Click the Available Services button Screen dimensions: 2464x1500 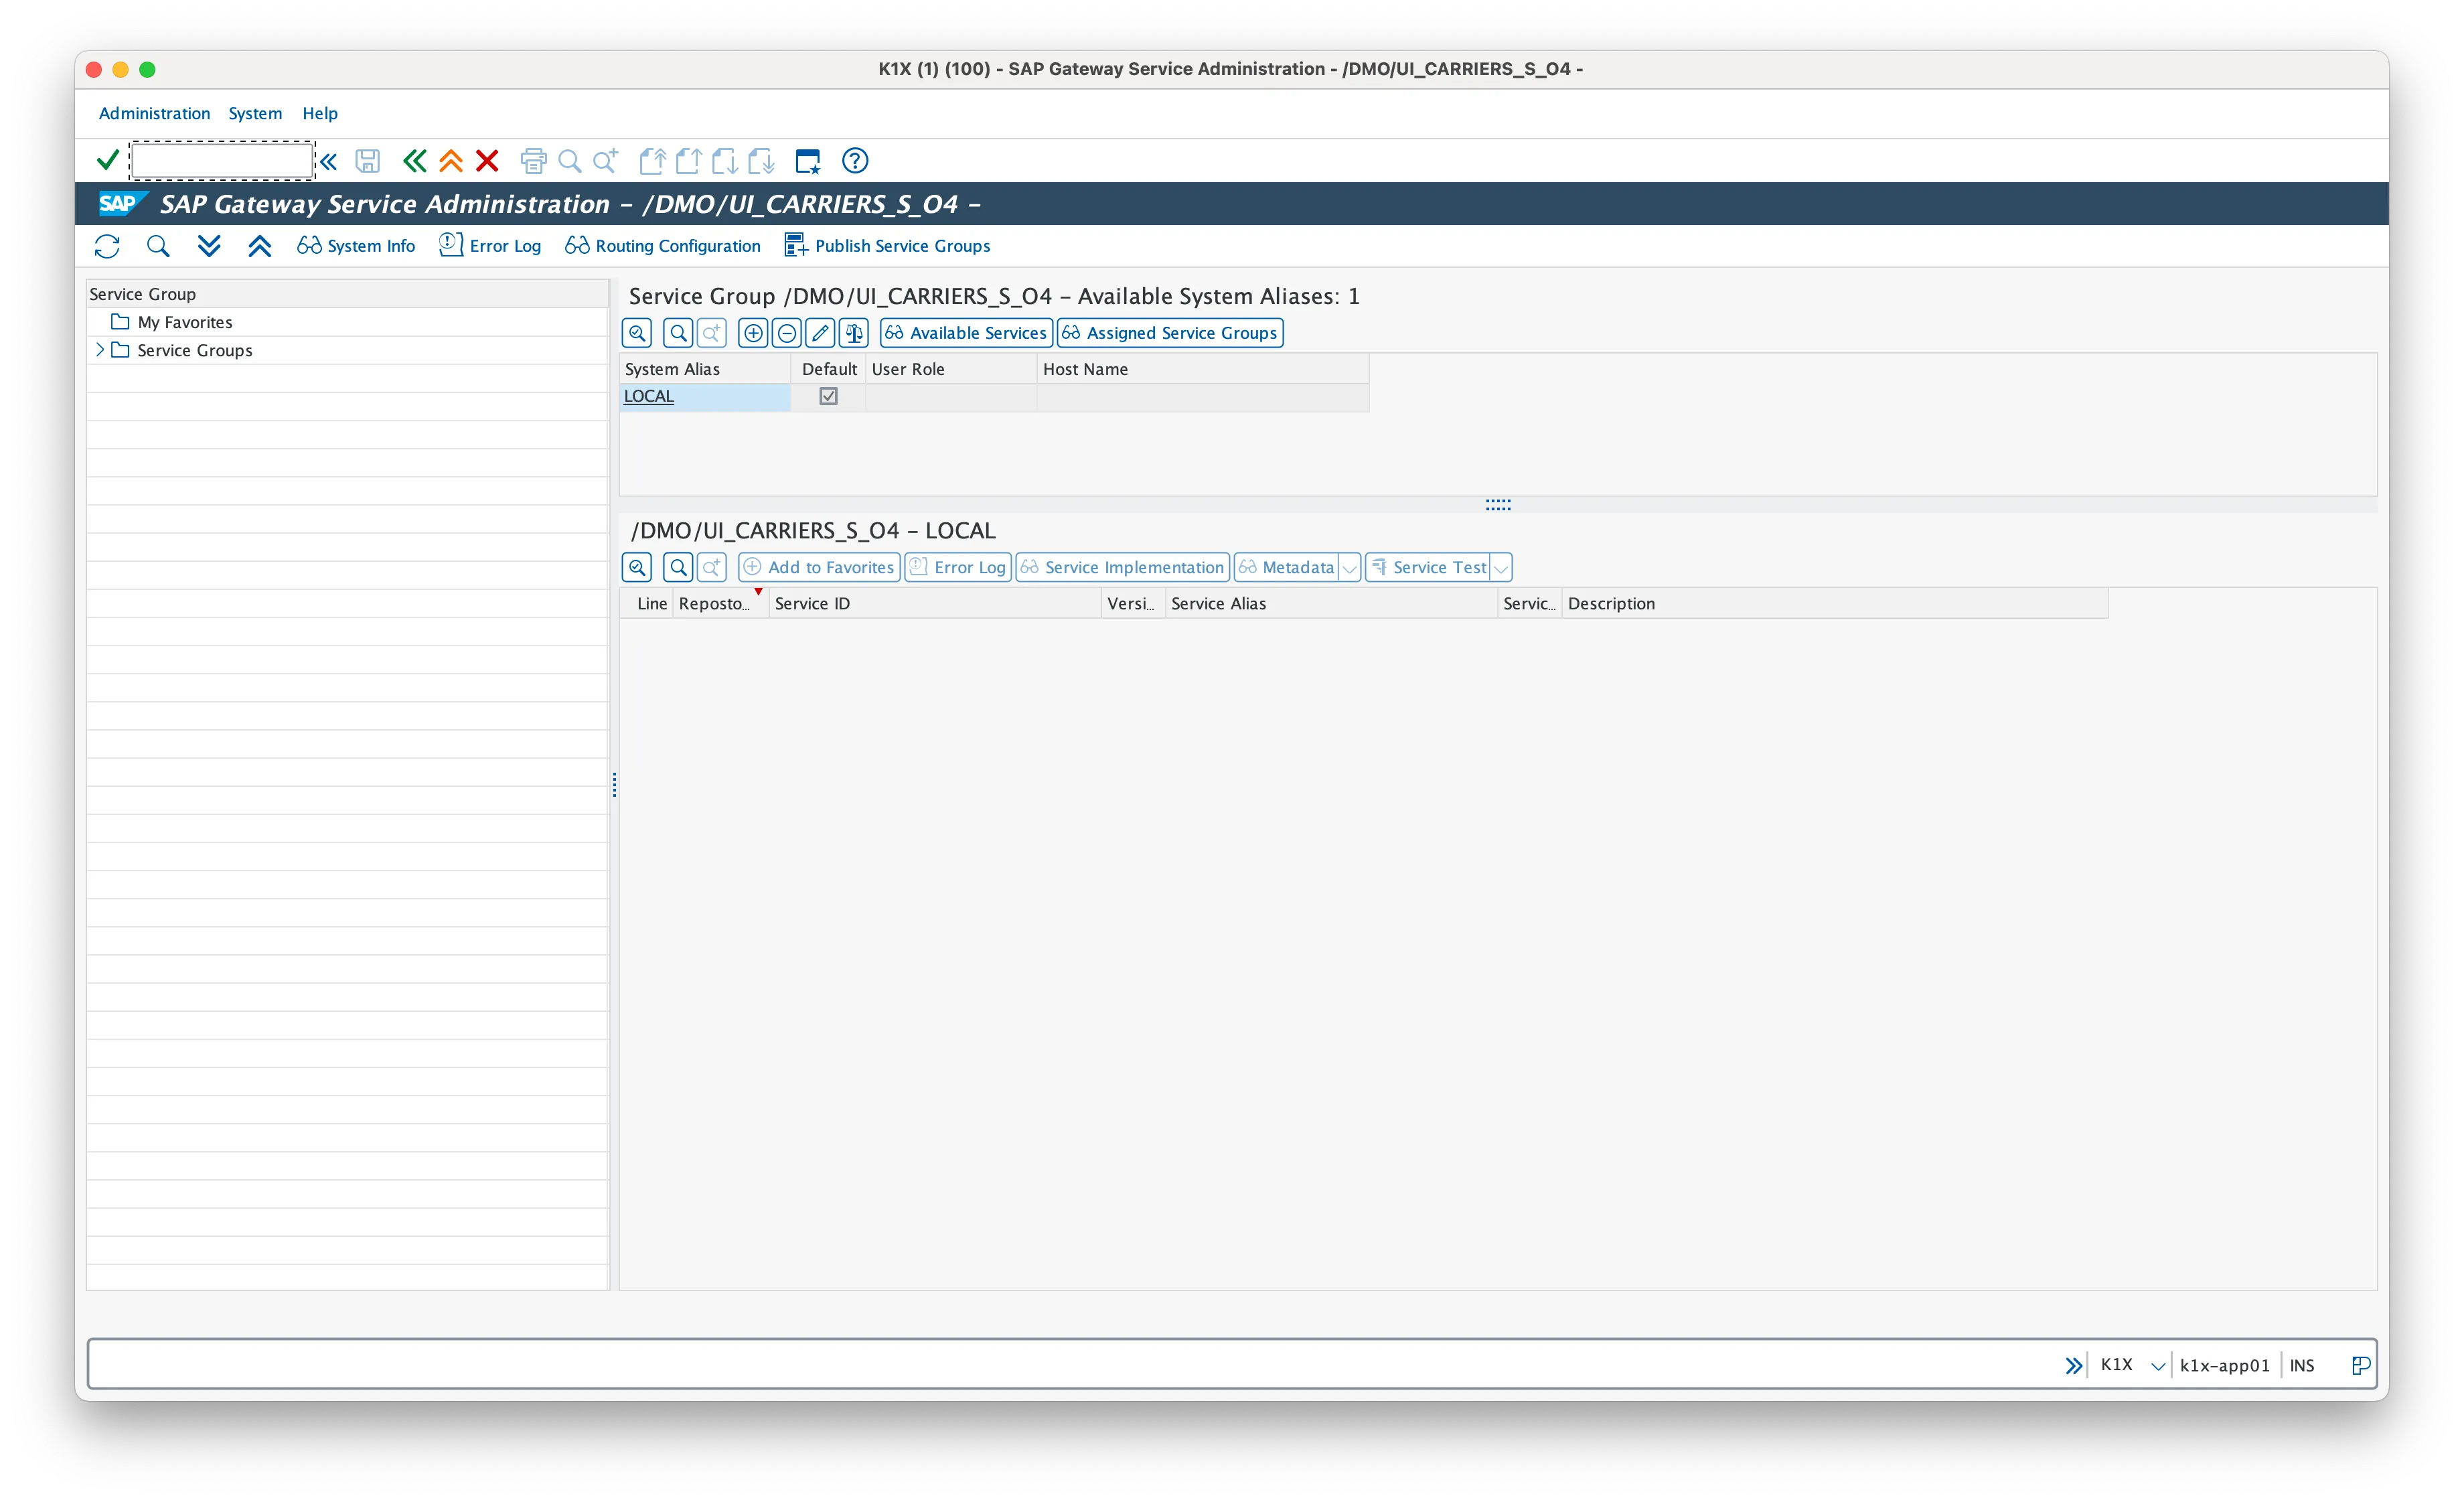tap(966, 333)
